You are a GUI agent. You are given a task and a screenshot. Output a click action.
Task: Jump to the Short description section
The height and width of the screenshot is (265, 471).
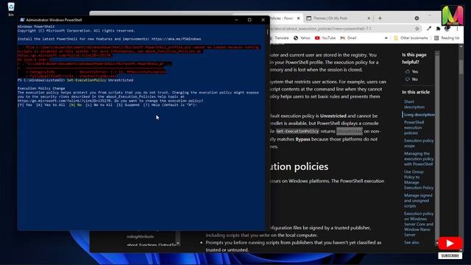[x=414, y=105]
